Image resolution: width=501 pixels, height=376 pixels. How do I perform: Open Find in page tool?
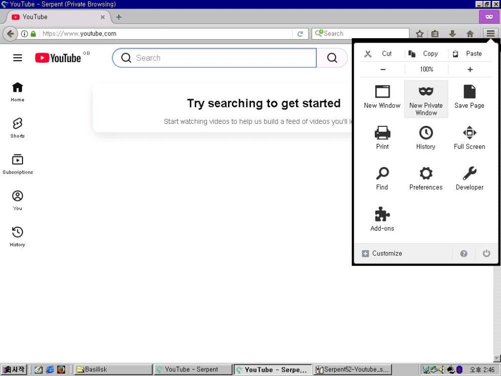382,178
